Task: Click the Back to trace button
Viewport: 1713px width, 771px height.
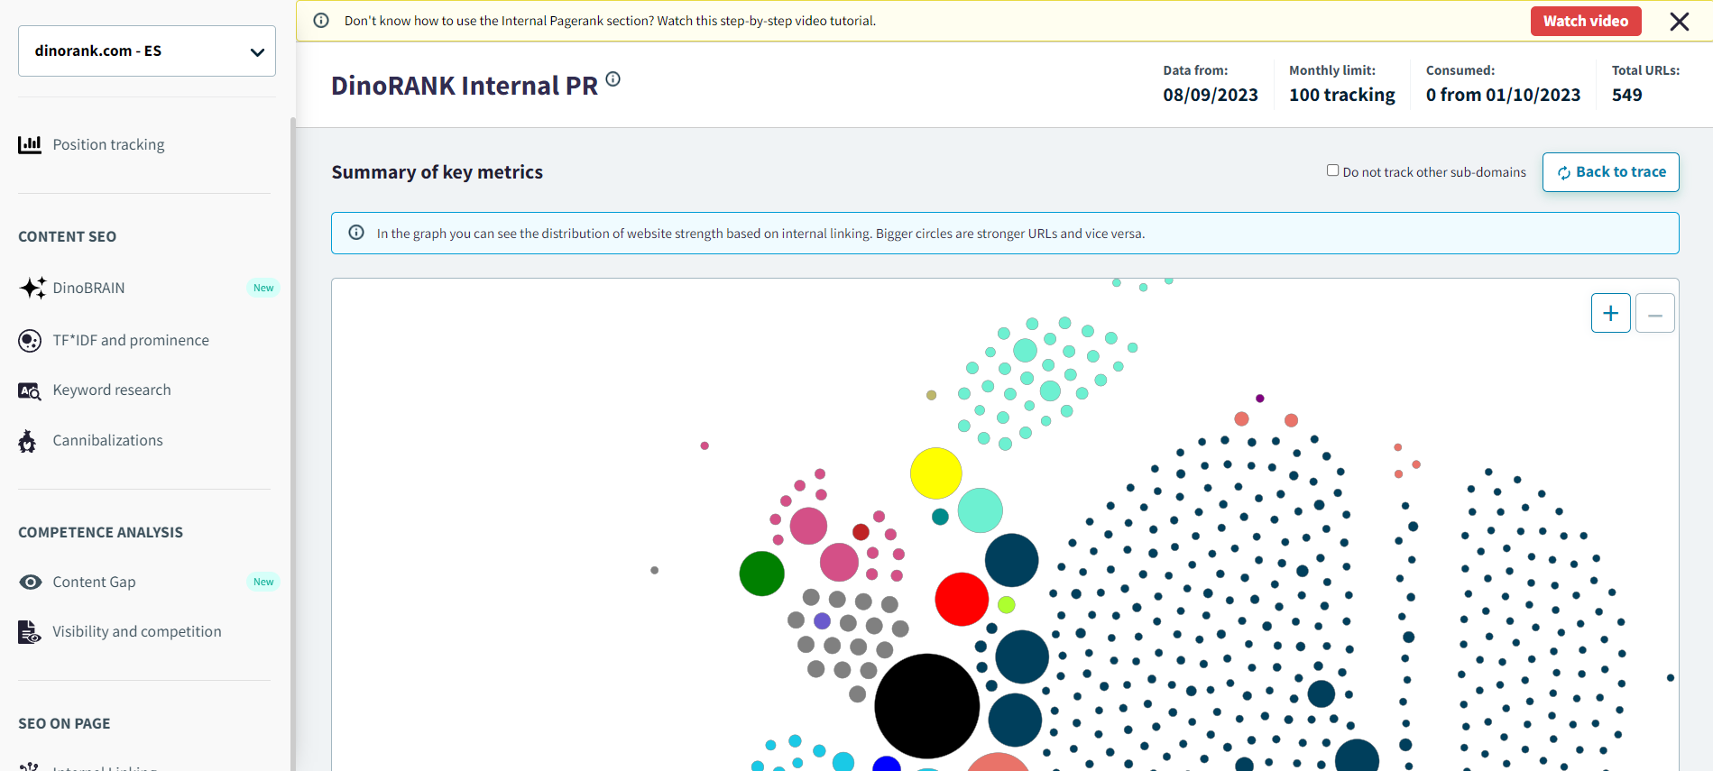Action: (x=1610, y=172)
